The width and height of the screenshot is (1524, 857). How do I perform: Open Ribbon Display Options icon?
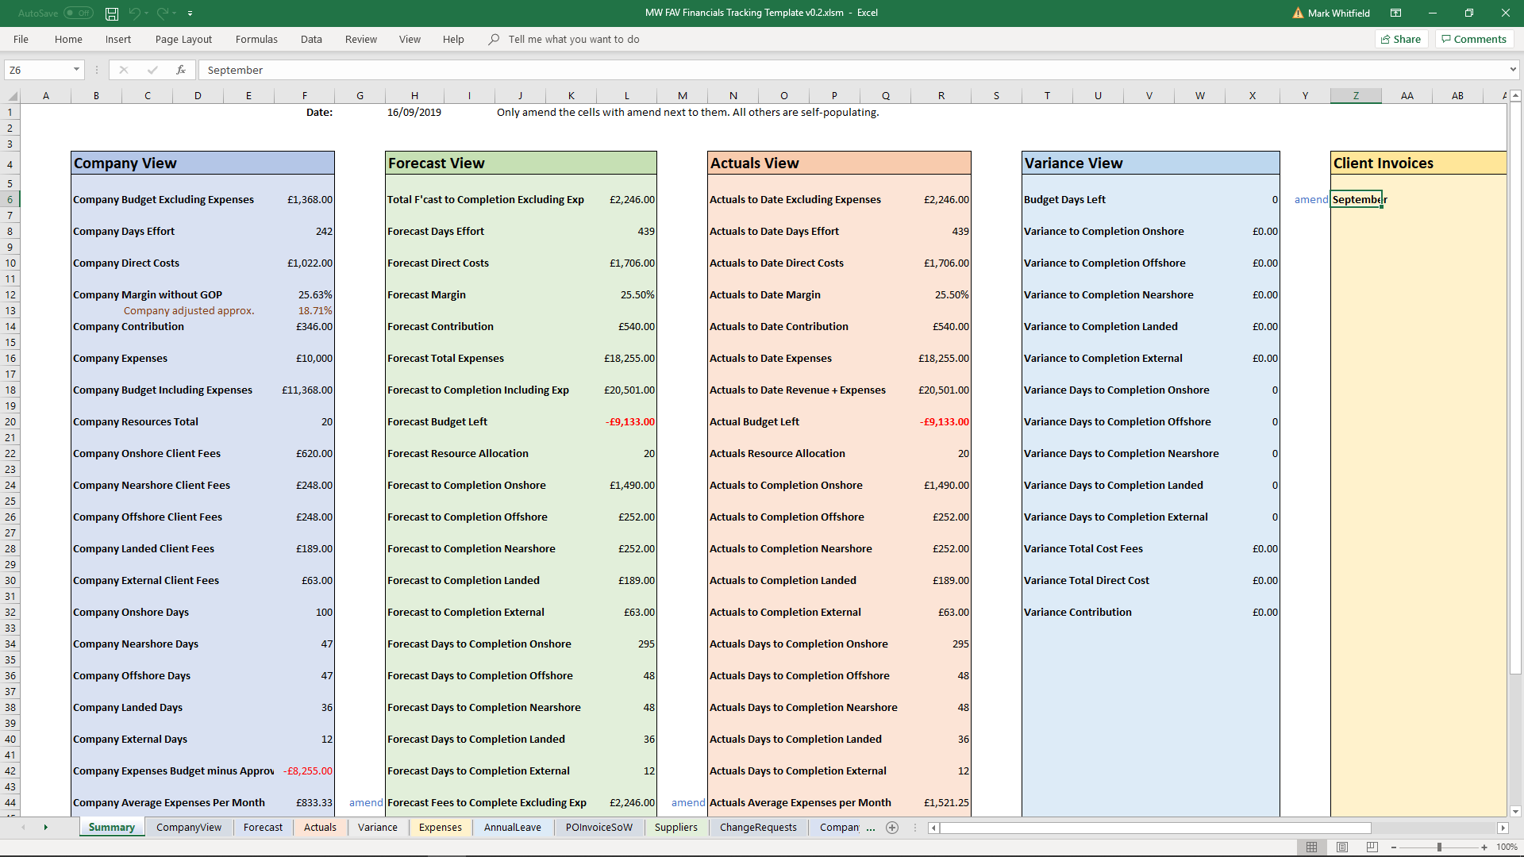pyautogui.click(x=1395, y=13)
